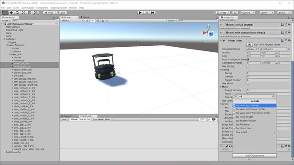Switch to Project tab
The height and width of the screenshot is (165, 294).
(67, 116)
